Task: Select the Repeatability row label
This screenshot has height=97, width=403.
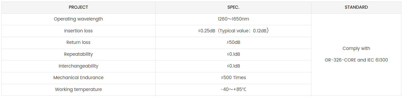Action: click(x=78, y=54)
